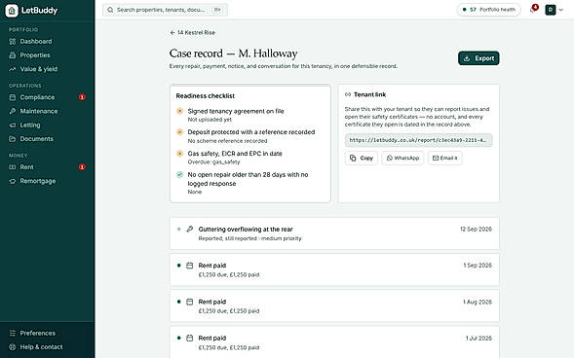The width and height of the screenshot is (574, 358).
Task: Select 'Deposit protected with a reference recorded'
Action: coord(251,132)
